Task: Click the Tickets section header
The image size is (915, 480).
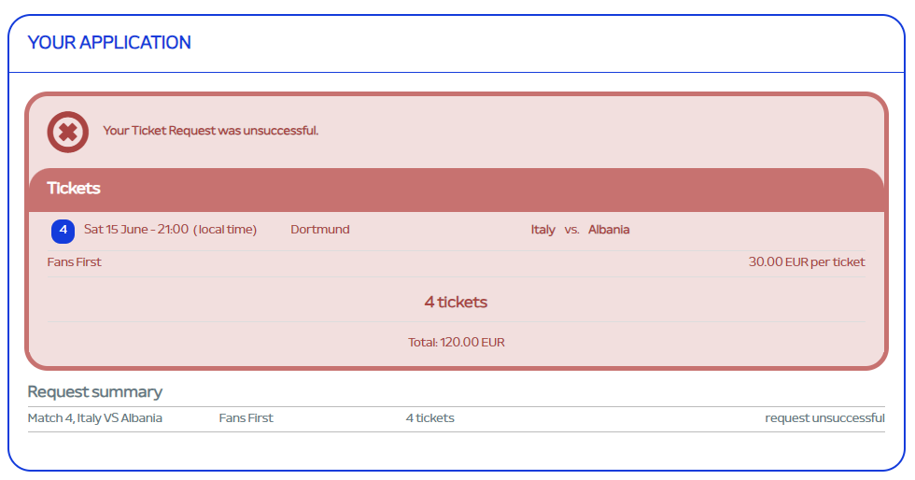Action: pyautogui.click(x=74, y=188)
